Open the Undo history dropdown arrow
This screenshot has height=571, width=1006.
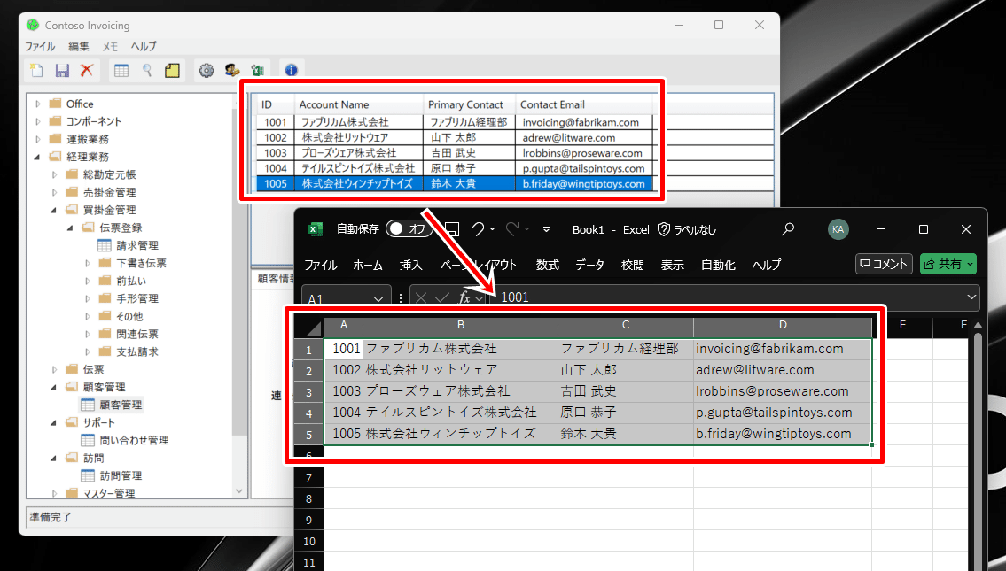pyautogui.click(x=492, y=228)
